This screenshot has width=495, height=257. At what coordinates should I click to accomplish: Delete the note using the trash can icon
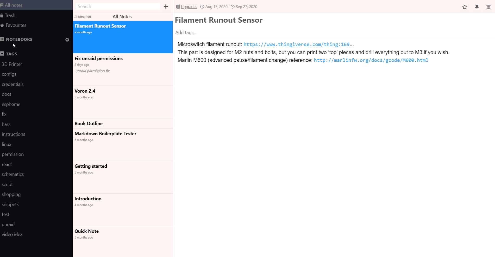488,7
